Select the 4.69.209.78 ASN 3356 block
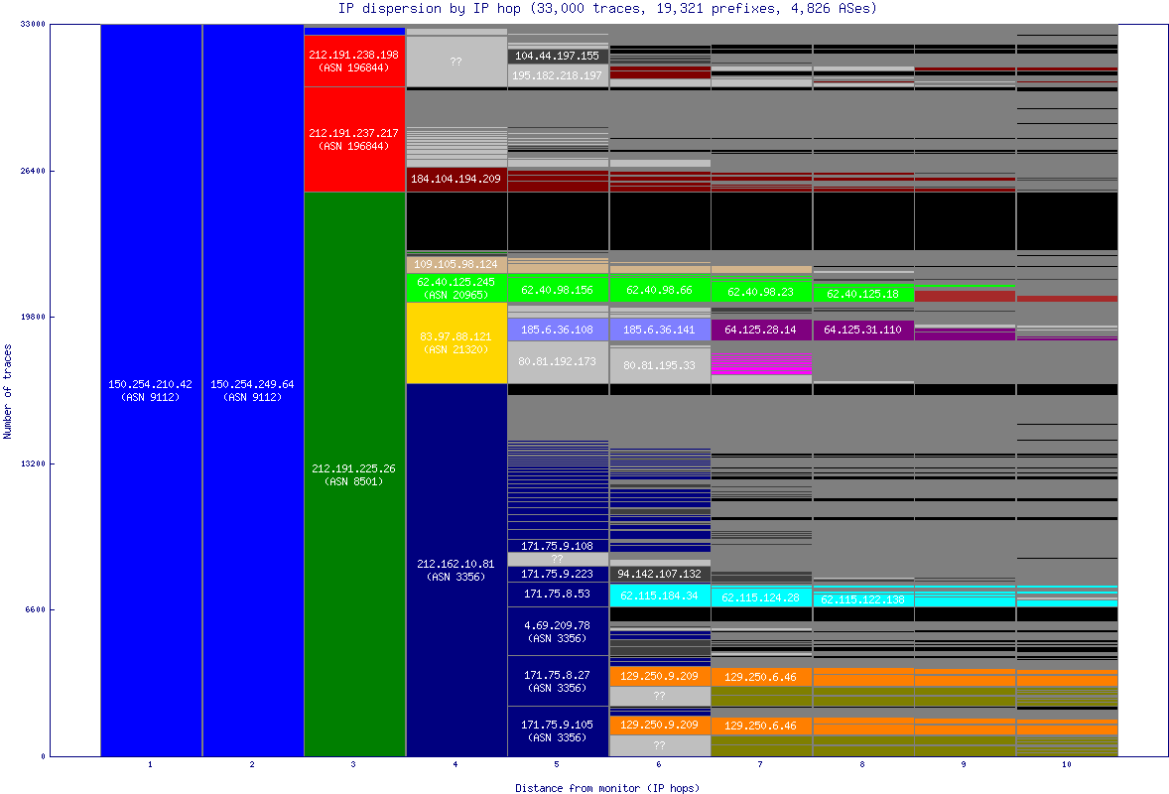Screen dimensions: 1169x794 pyautogui.click(x=557, y=631)
